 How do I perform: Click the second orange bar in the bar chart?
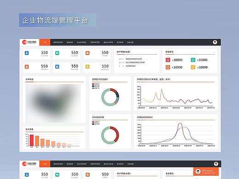(x=37, y=141)
